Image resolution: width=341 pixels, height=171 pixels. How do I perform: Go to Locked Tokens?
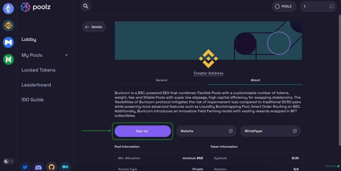tap(38, 70)
